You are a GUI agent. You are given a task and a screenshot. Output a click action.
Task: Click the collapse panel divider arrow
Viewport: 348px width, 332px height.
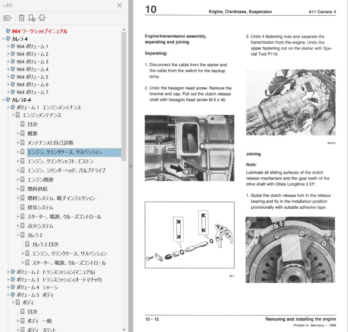[x=130, y=166]
